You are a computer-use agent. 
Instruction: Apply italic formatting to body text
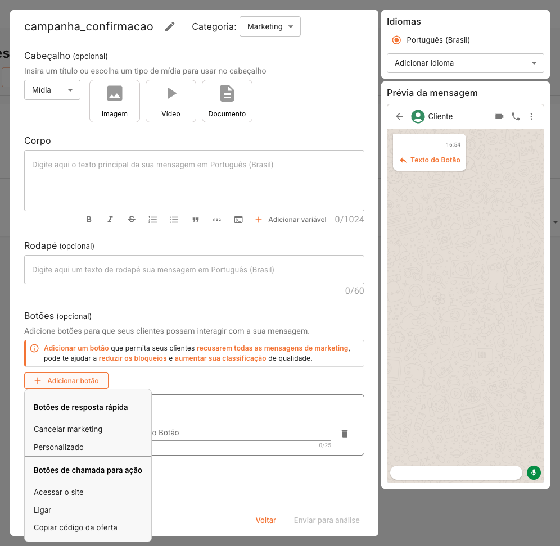[110, 220]
